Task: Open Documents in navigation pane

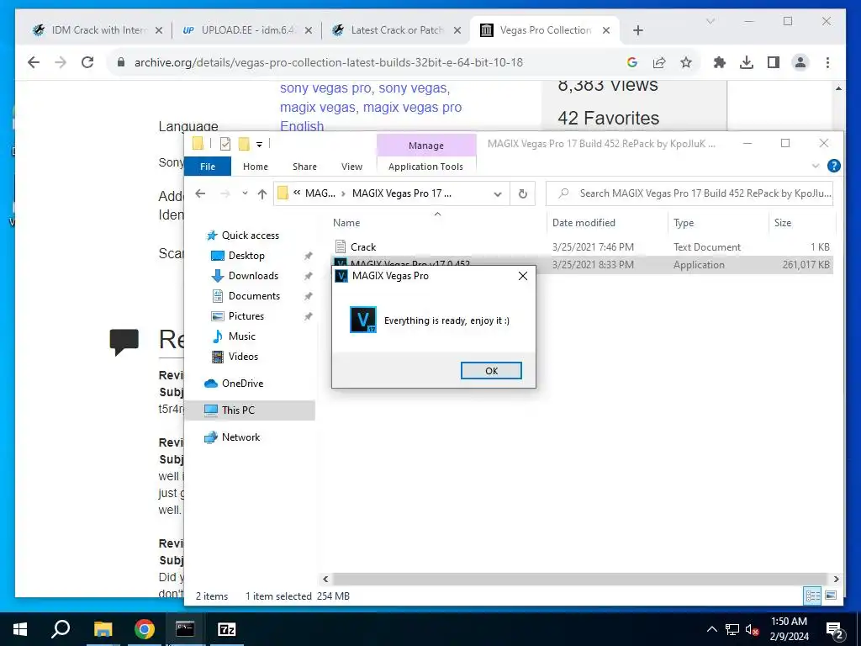Action: pyautogui.click(x=254, y=296)
